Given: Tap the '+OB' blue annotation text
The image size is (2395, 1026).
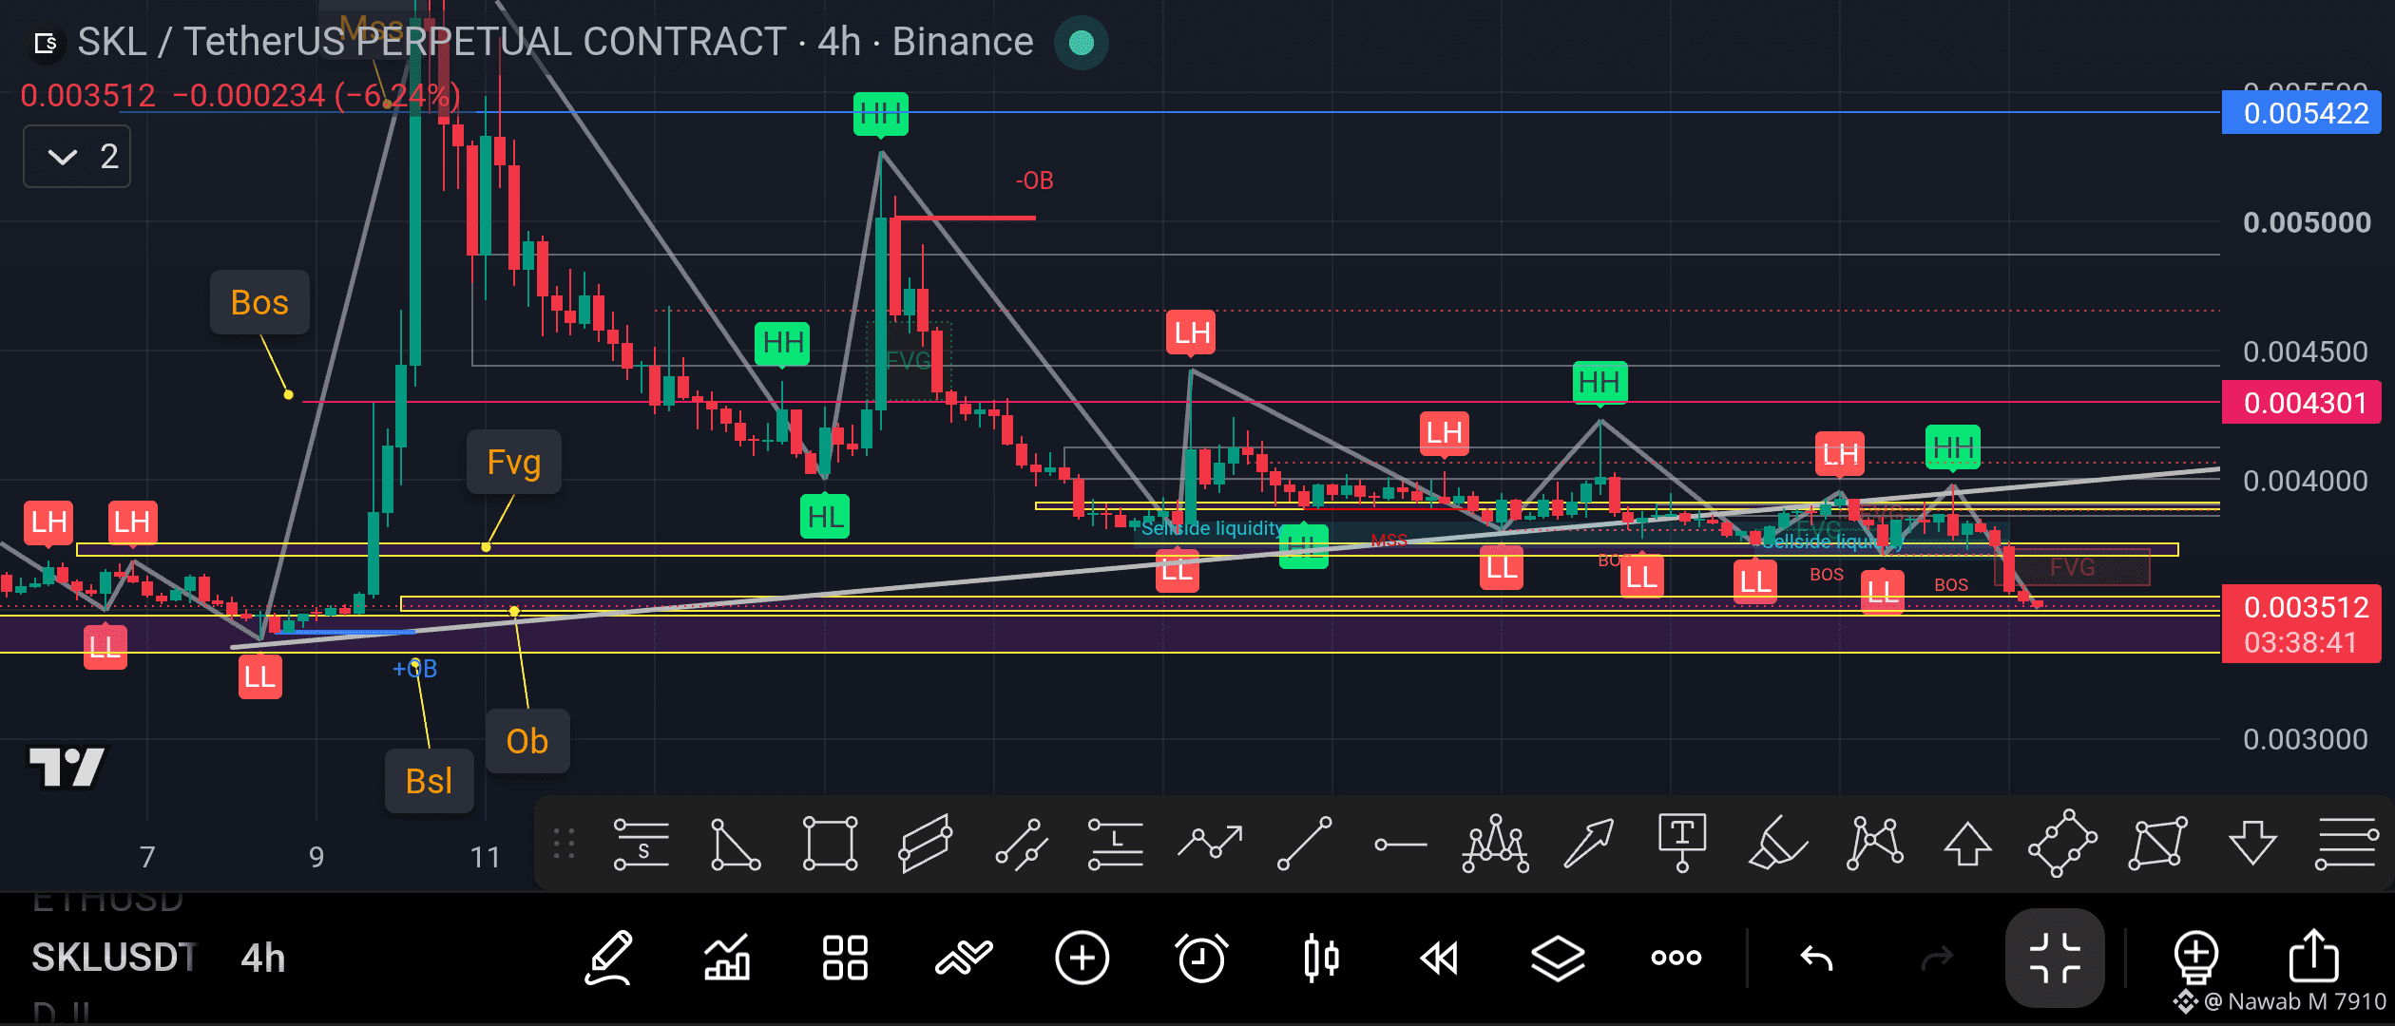Looking at the screenshot, I should point(415,669).
